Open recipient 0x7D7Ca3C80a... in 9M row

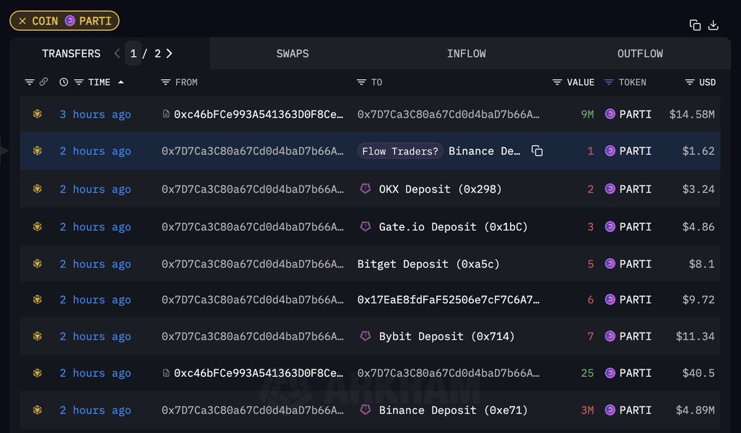[x=449, y=114]
